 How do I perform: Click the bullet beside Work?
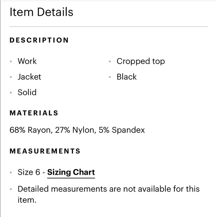(x=11, y=61)
